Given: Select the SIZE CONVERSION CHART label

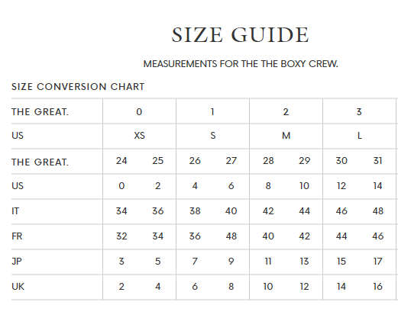Looking at the screenshot, I should 78,87.
